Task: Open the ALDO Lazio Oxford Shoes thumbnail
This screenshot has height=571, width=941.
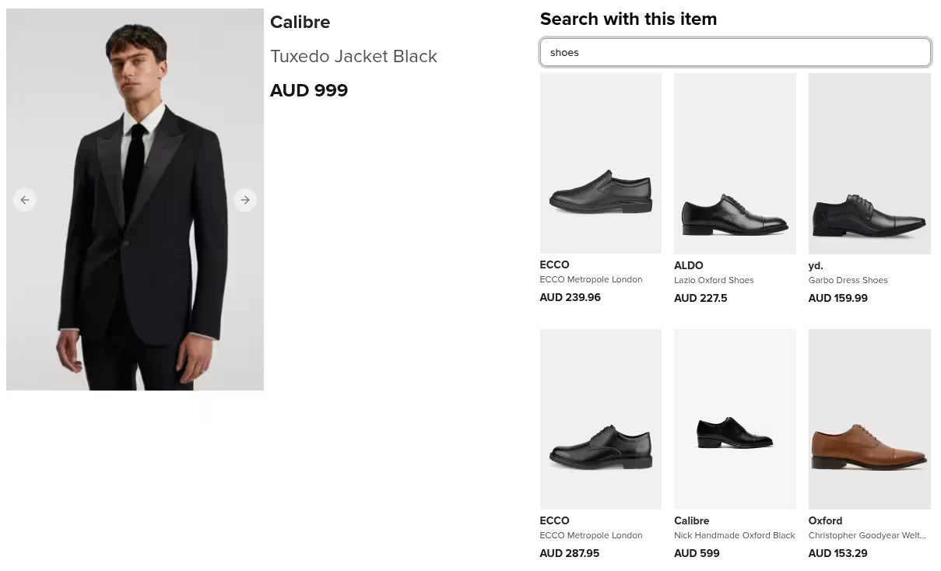Action: pyautogui.click(x=735, y=163)
